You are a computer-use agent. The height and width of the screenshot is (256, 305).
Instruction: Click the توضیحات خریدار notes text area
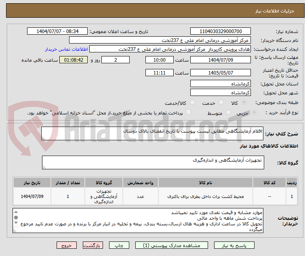click(x=138, y=221)
